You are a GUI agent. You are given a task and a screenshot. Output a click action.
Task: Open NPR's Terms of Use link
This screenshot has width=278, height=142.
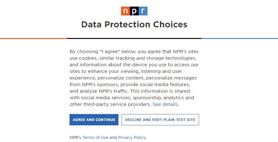click(x=95, y=138)
